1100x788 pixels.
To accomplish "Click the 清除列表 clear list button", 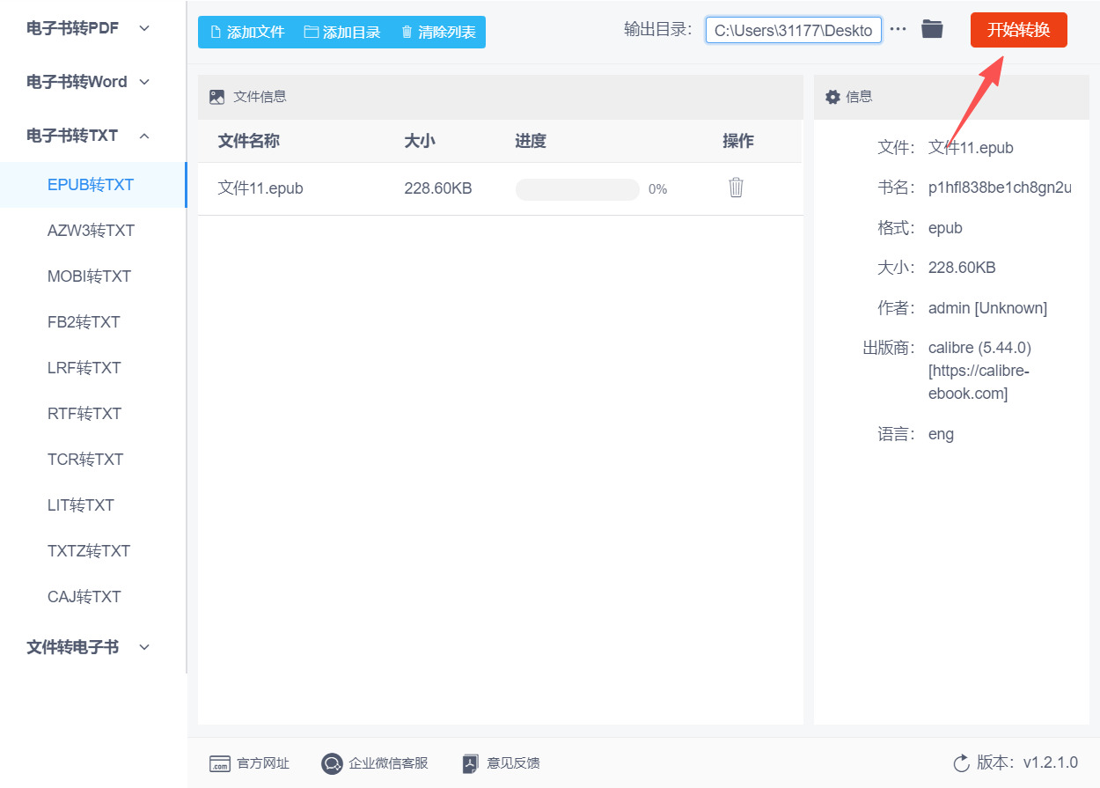I will (x=438, y=33).
